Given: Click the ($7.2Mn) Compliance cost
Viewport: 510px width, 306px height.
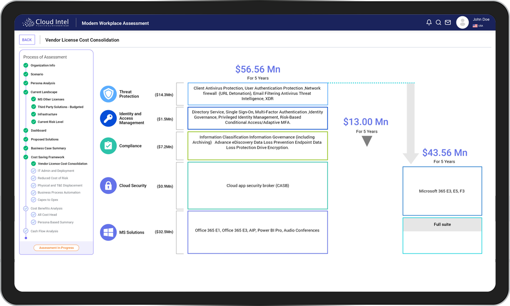Looking at the screenshot, I should click(165, 147).
